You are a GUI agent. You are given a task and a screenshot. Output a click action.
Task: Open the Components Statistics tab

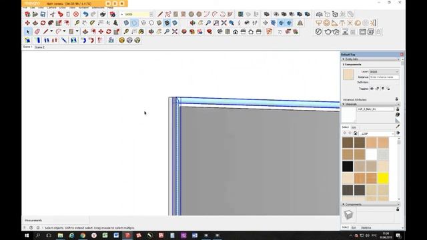coord(366,227)
